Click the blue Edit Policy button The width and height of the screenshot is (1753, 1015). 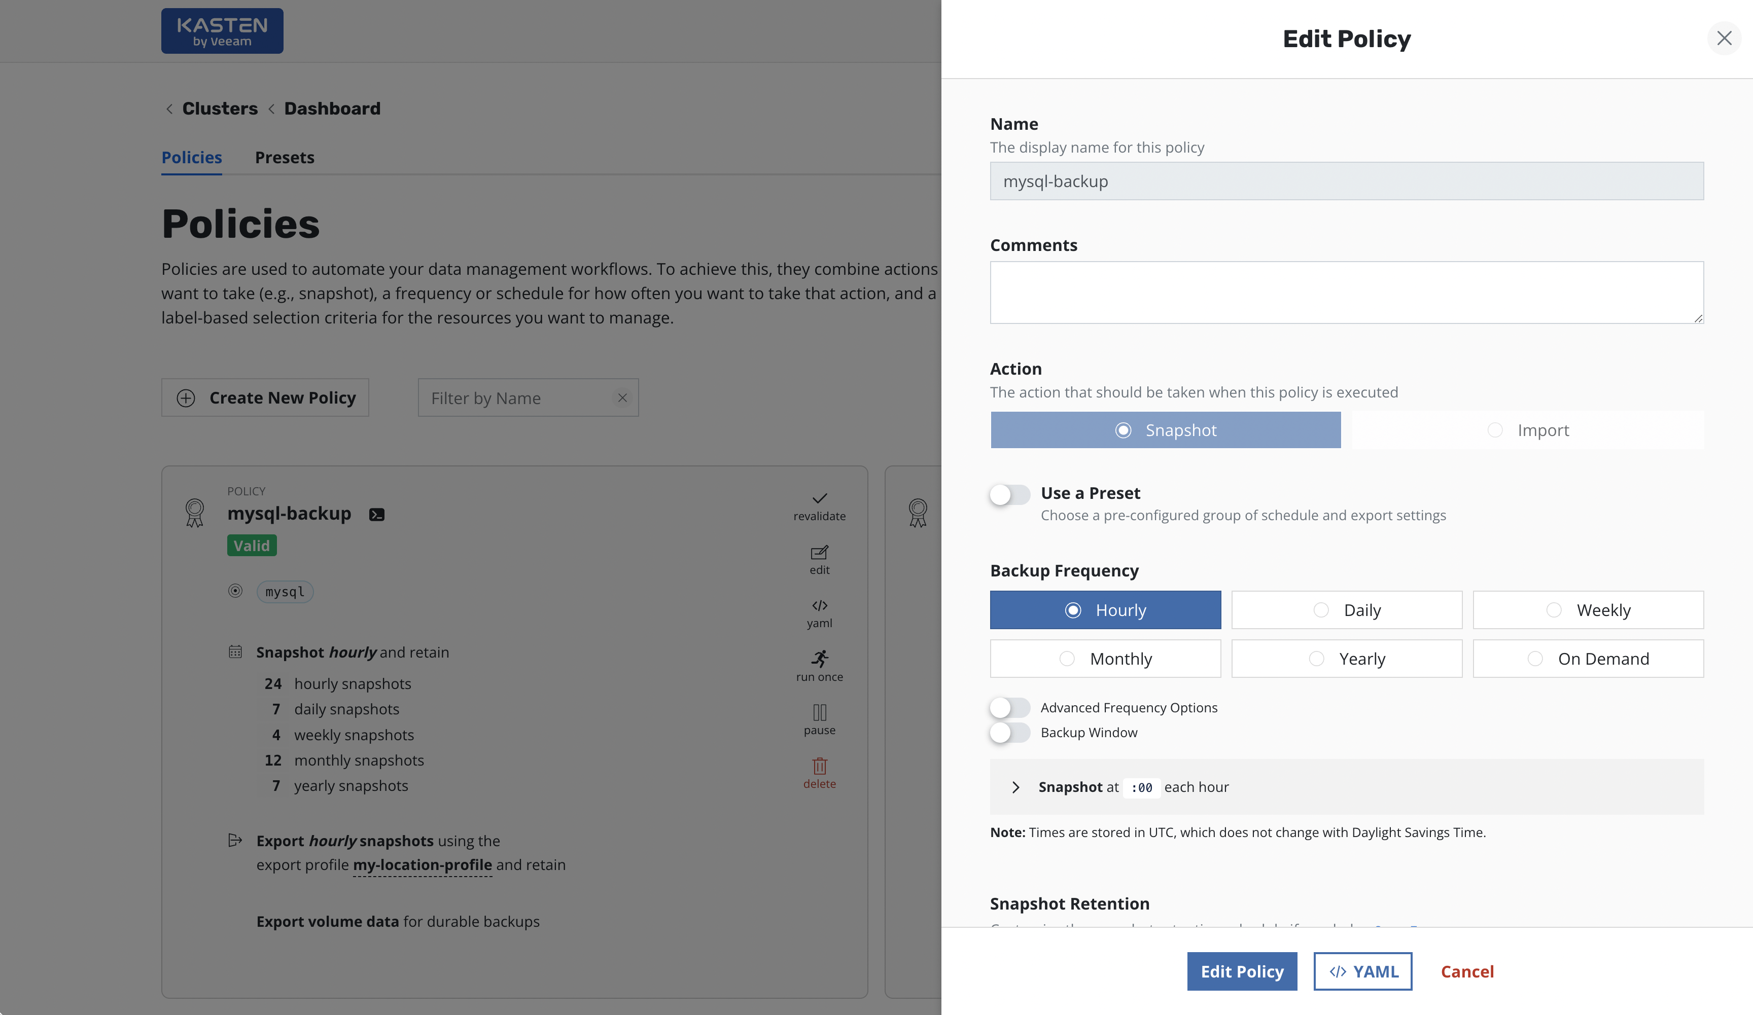1241,971
